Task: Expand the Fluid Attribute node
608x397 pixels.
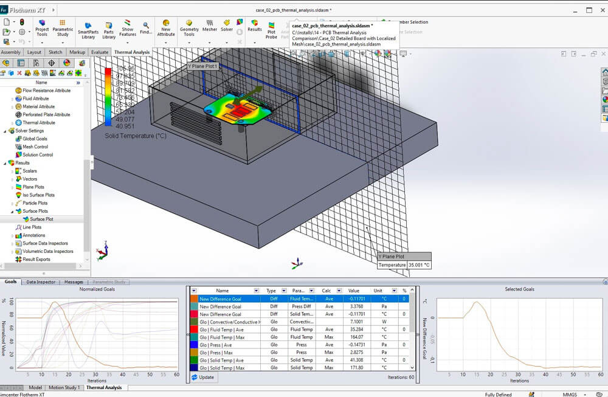Action: click(12, 99)
